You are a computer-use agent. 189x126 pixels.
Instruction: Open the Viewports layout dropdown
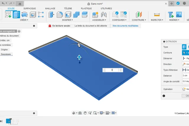point(114,113)
